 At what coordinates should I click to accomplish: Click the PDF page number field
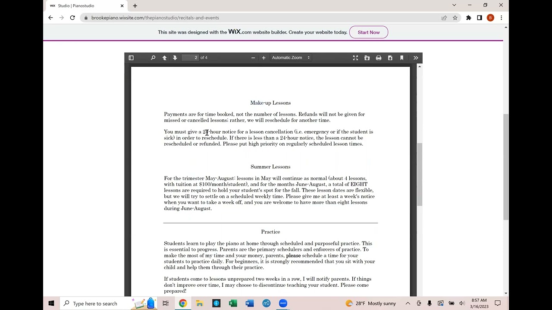tap(190, 58)
